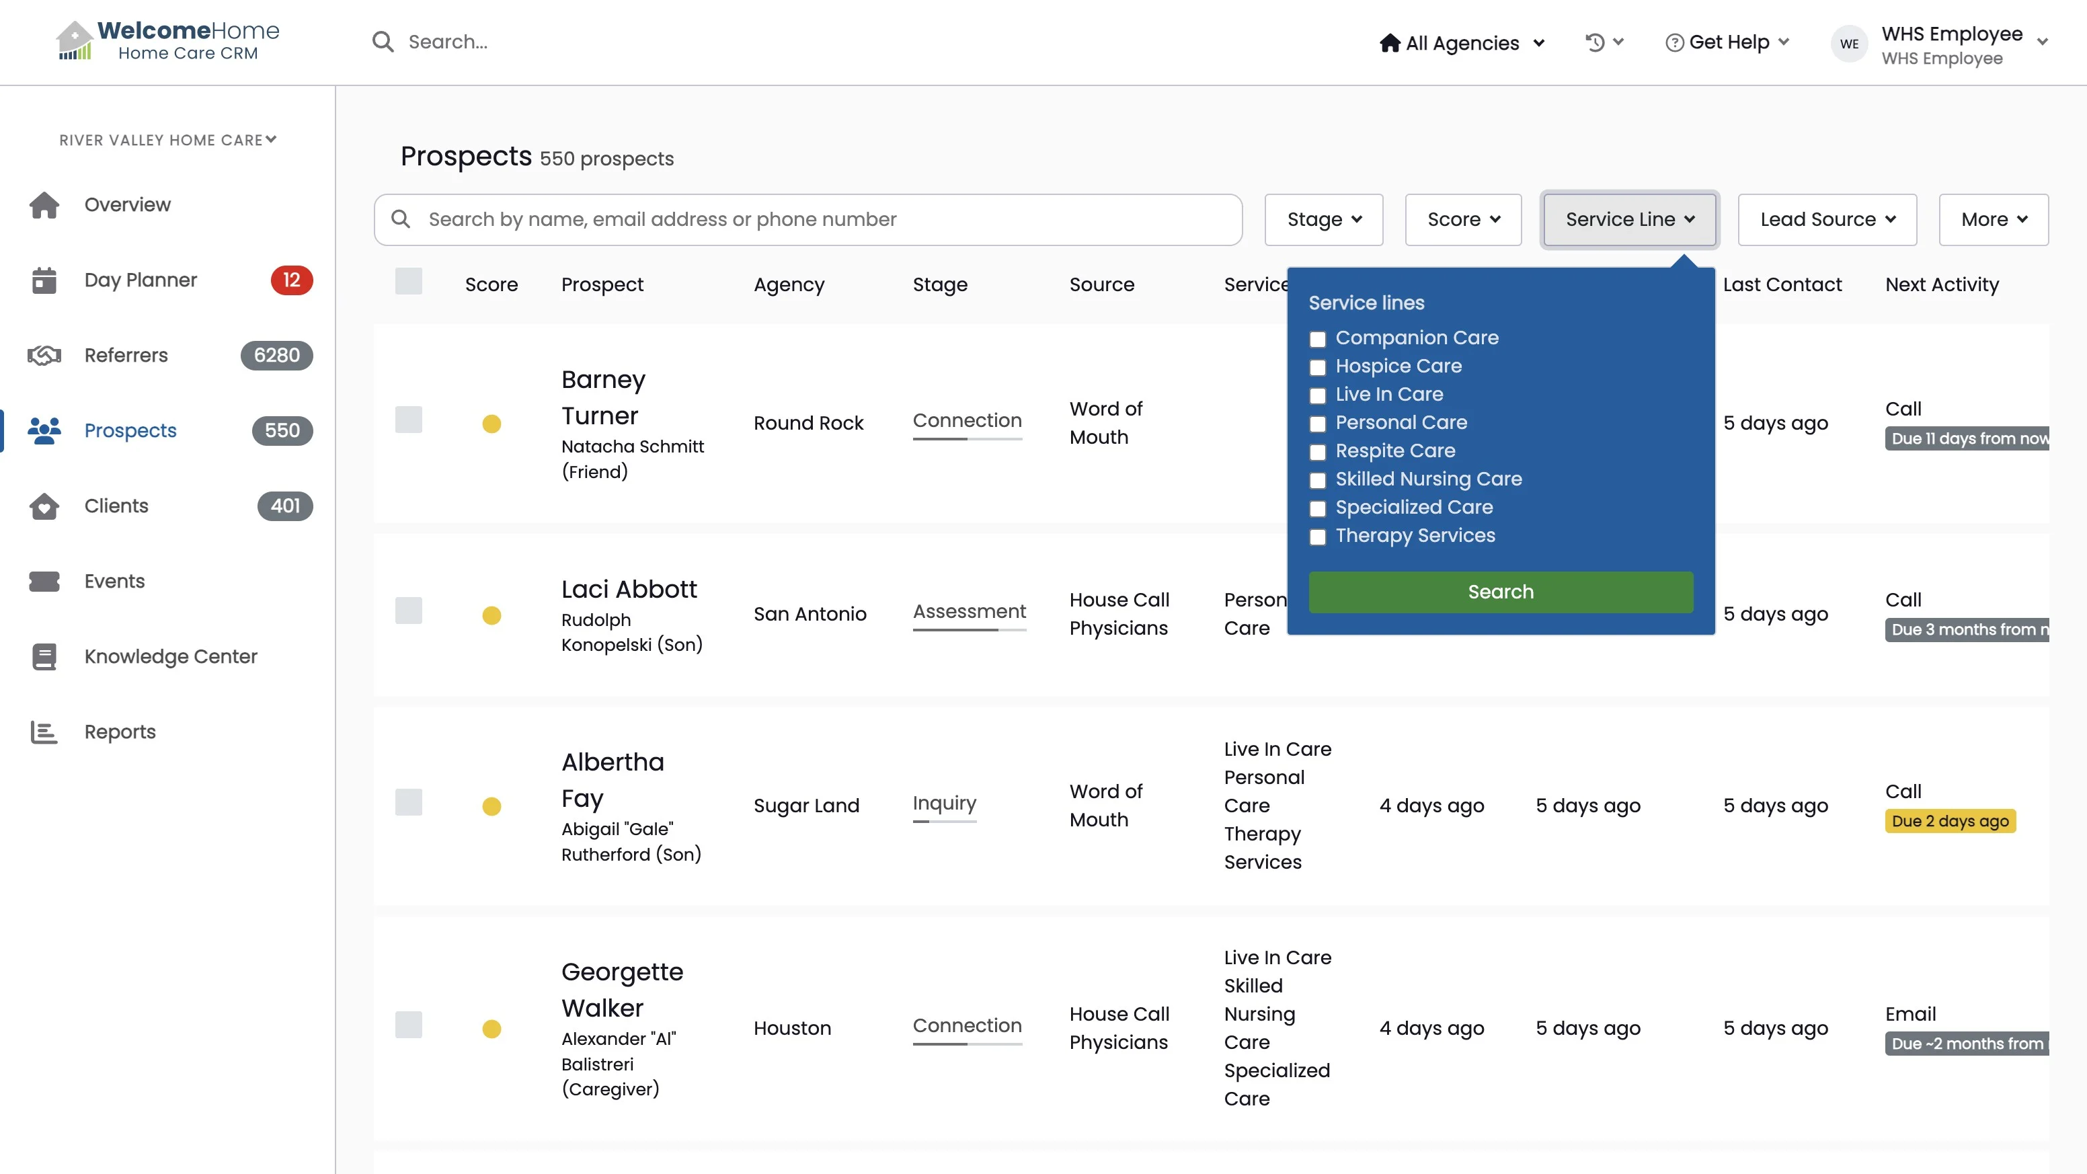Check the Companion Care checkbox
2087x1174 pixels.
(x=1318, y=340)
